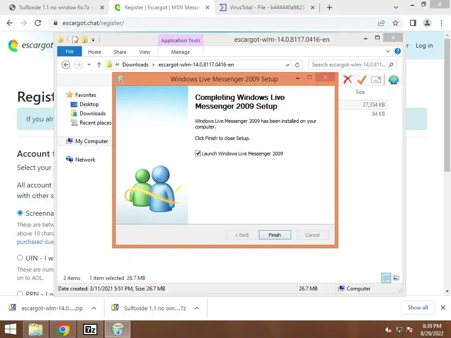Expand the address bar history dropdown

pos(288,65)
